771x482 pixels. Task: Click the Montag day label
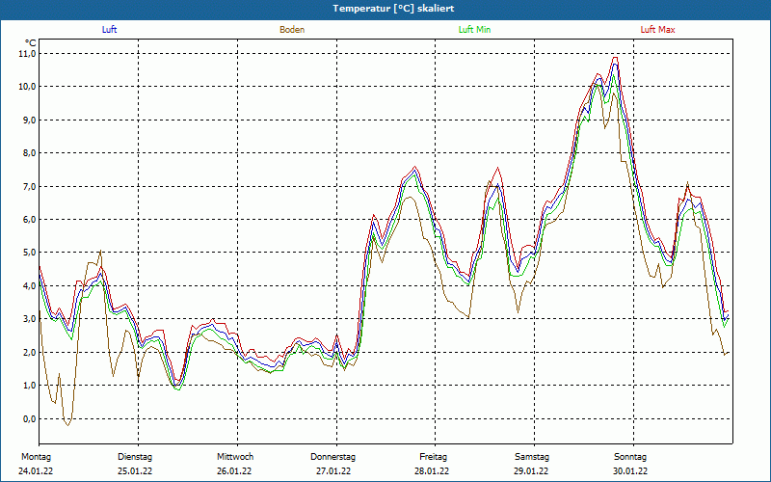click(36, 457)
